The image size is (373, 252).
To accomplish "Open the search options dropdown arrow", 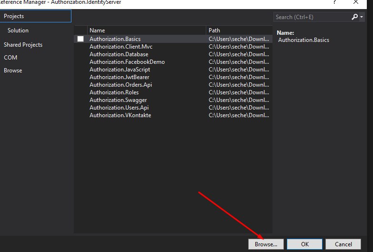I will pyautogui.click(x=362, y=17).
